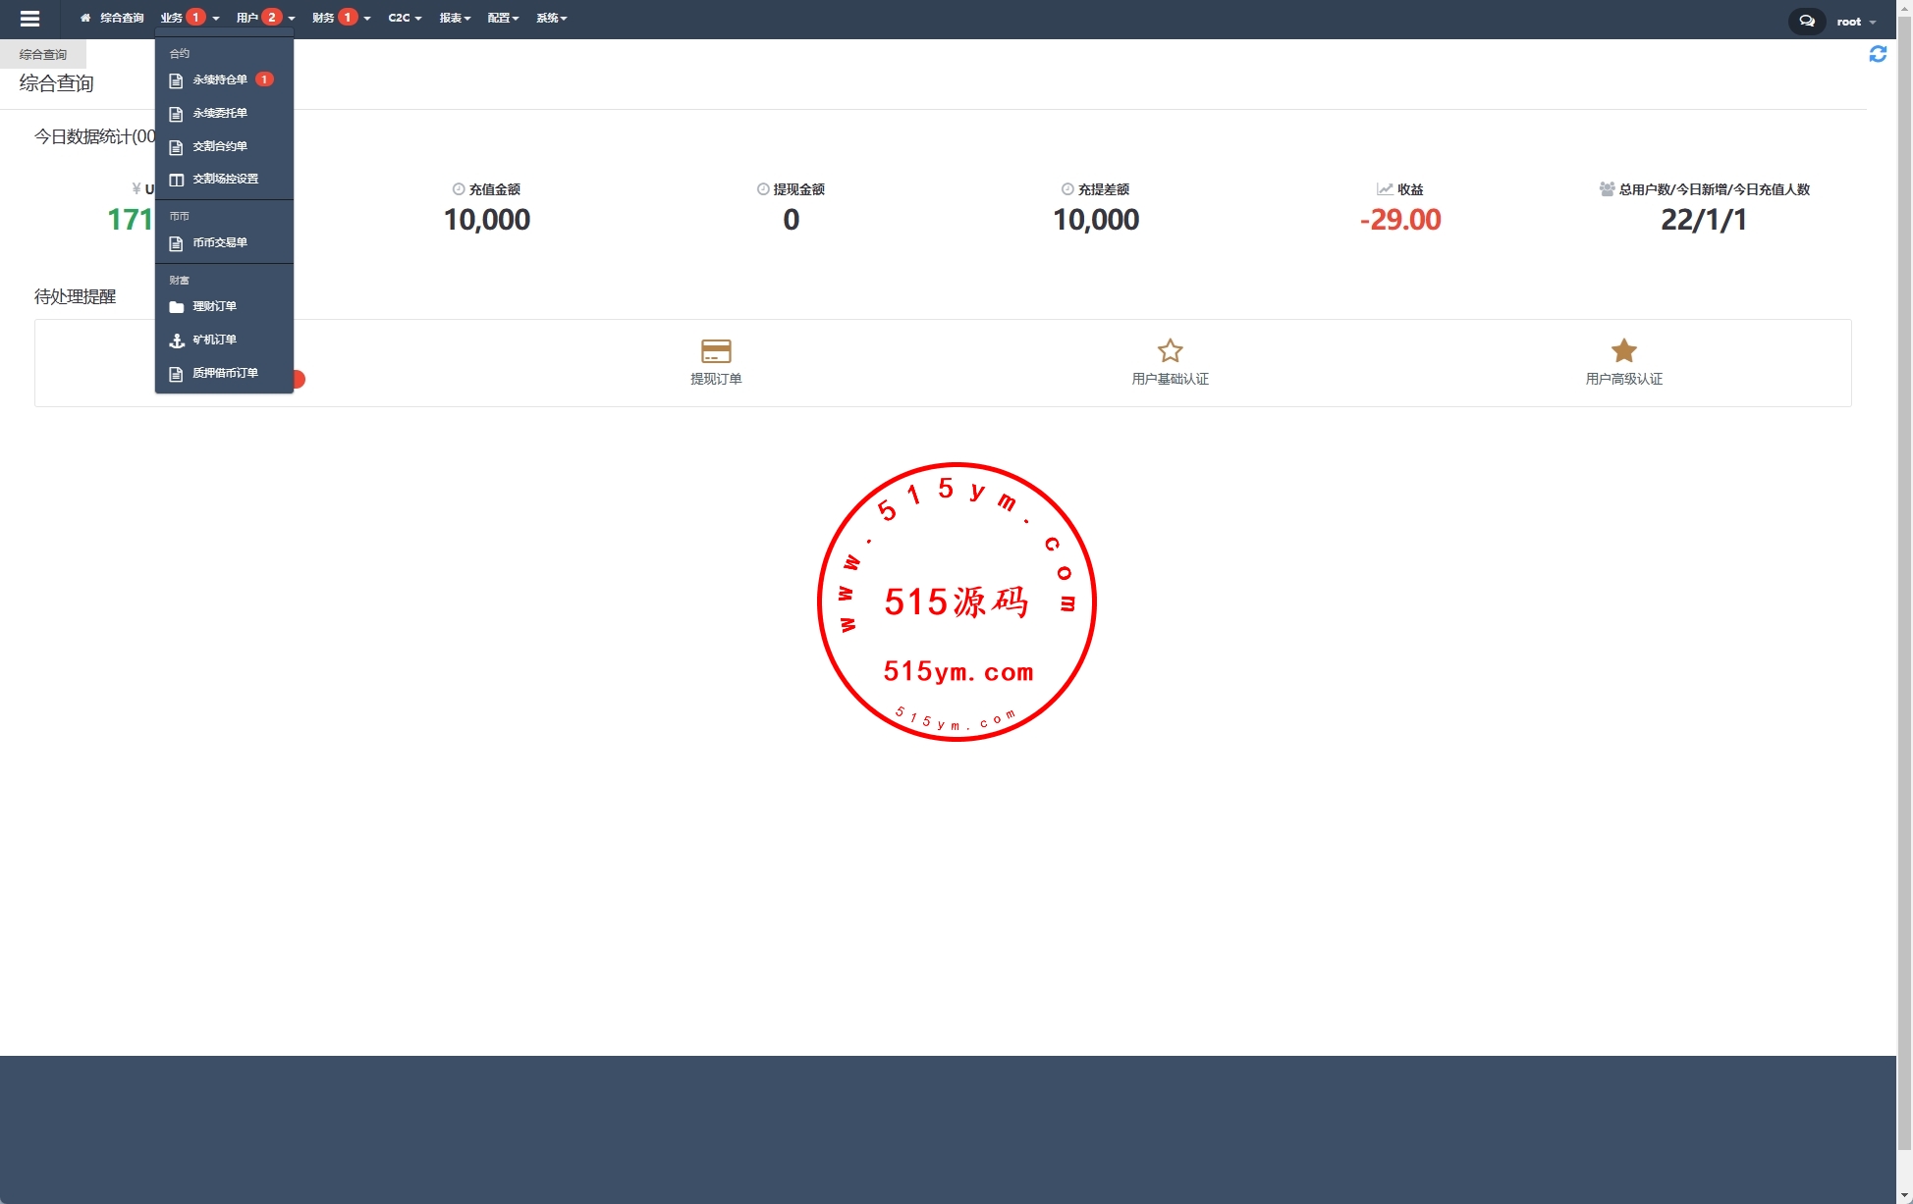Click the 提现订单 credit card icon

click(x=716, y=351)
